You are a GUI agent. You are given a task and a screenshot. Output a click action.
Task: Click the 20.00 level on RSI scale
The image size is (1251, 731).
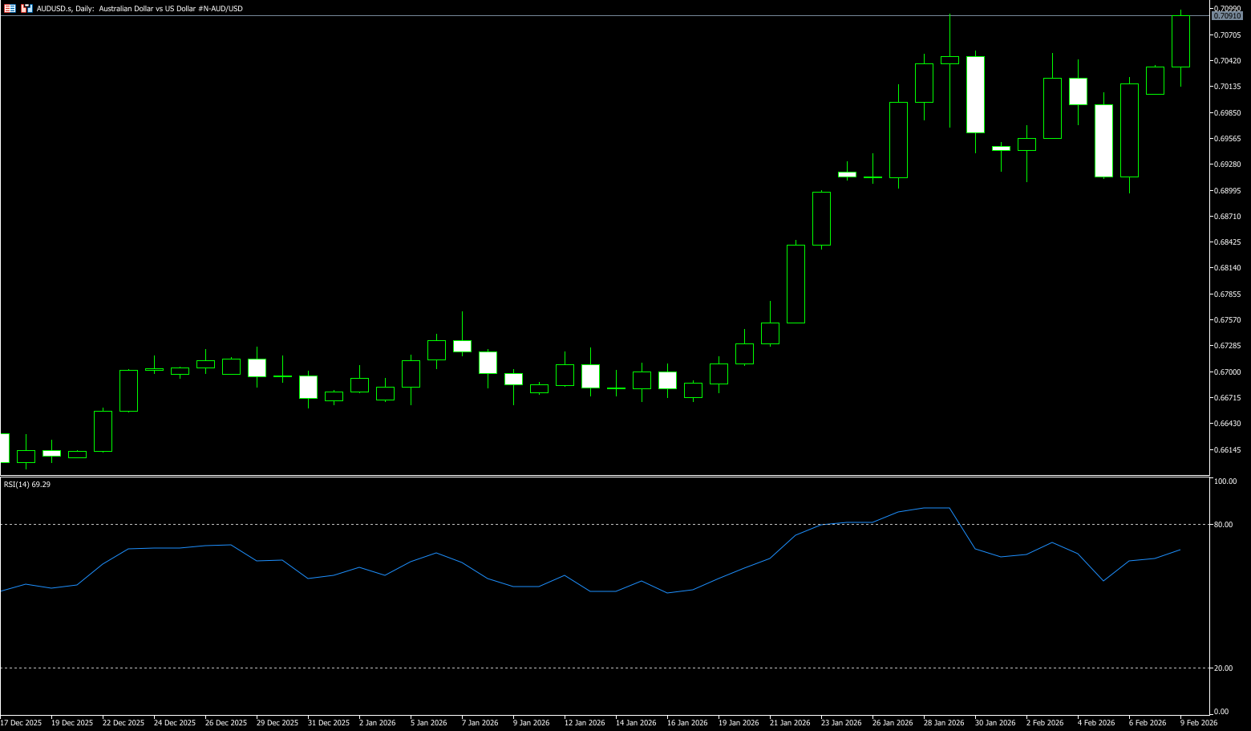[x=1224, y=668]
